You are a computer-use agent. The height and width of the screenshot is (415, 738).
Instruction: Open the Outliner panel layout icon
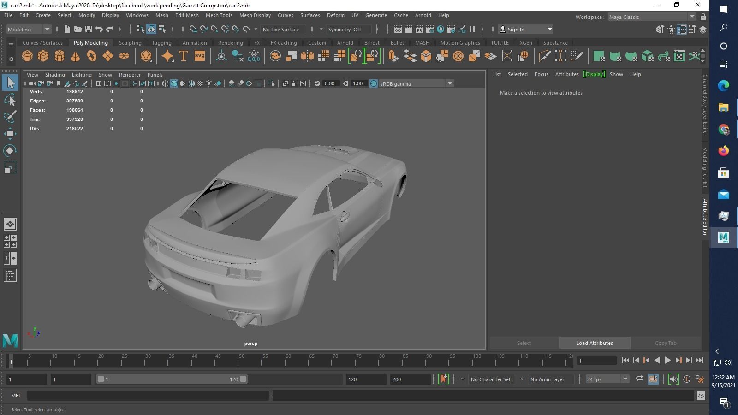[x=10, y=276]
